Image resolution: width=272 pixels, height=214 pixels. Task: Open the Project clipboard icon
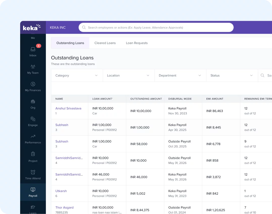pos(33,154)
